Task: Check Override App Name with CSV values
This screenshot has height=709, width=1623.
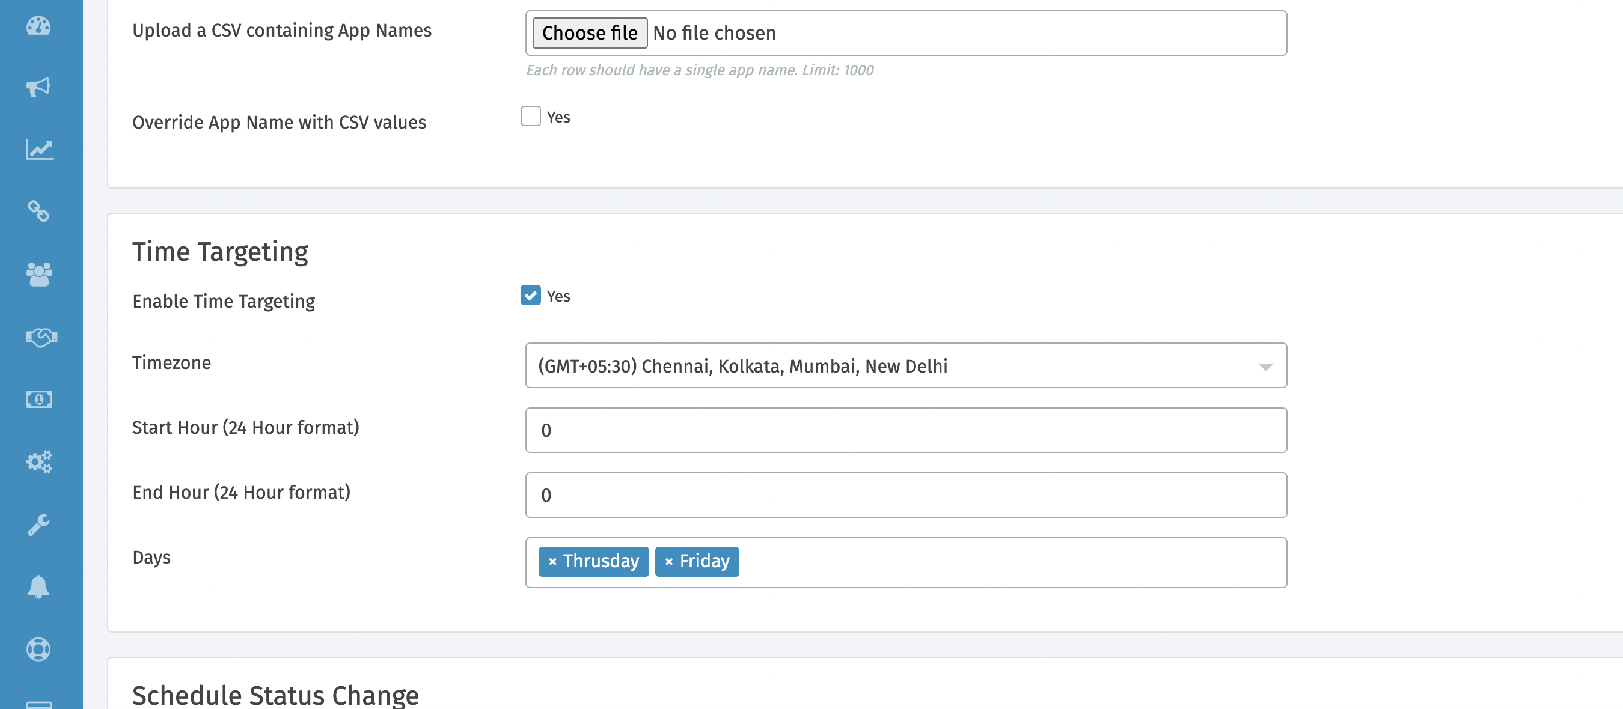Action: [x=531, y=117]
